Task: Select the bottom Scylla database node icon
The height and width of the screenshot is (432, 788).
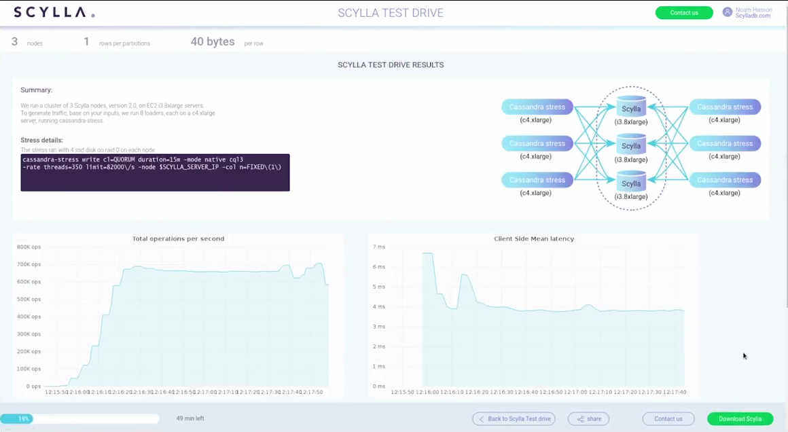Action: point(631,181)
